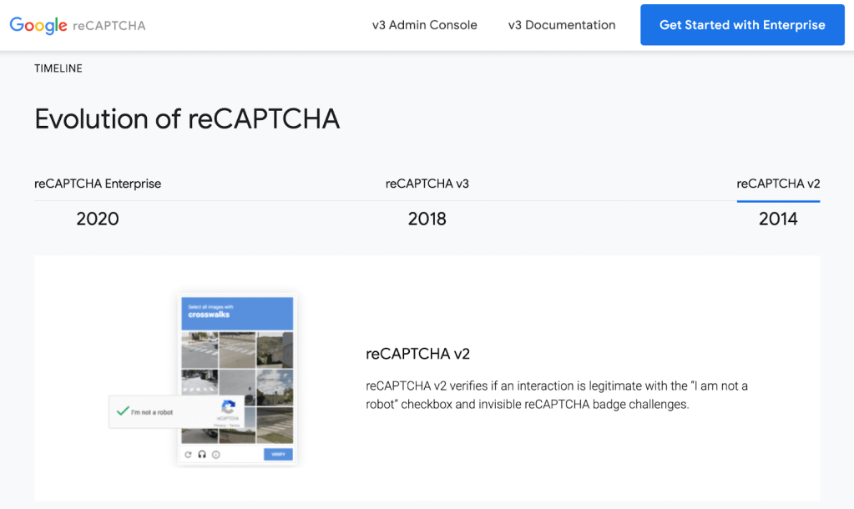Open the Privacy link under the badge
The height and width of the screenshot is (509, 854).
[x=218, y=426]
